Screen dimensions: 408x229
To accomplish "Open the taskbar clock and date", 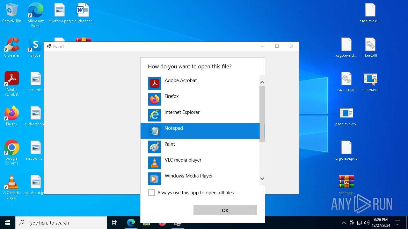I will (381, 223).
